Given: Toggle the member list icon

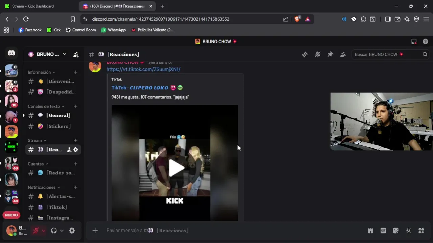Looking at the screenshot, I should click(x=343, y=54).
